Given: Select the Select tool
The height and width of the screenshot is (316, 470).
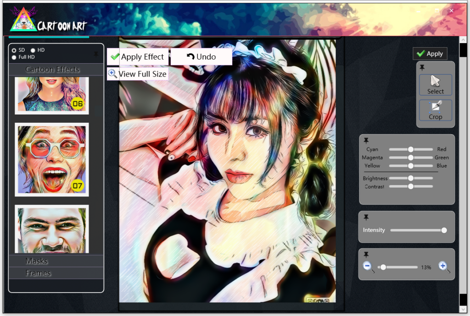Looking at the screenshot, I should click(x=435, y=85).
